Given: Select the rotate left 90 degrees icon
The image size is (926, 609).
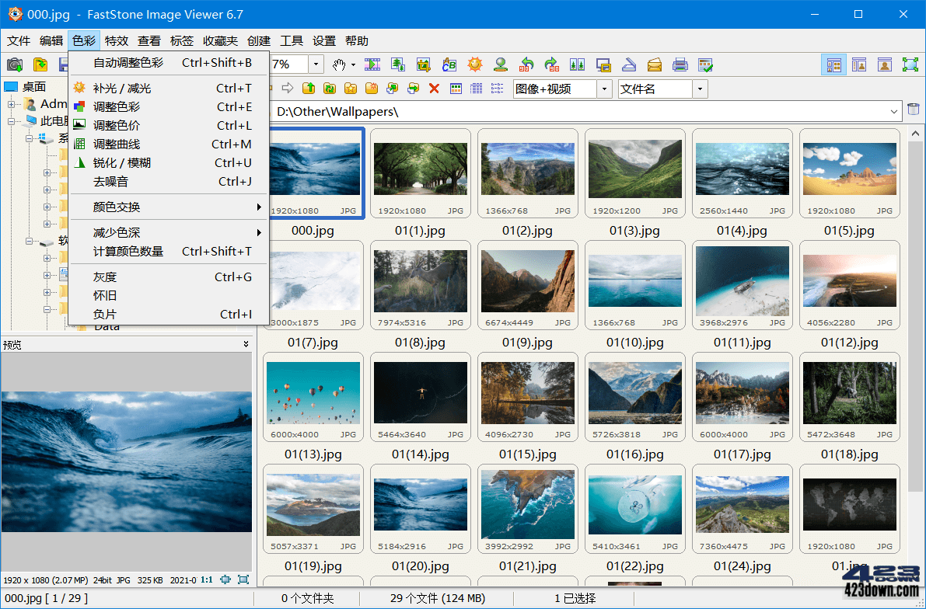Looking at the screenshot, I should (529, 64).
